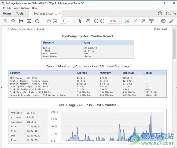
Task: Open the View menu
Action: click(16, 8)
